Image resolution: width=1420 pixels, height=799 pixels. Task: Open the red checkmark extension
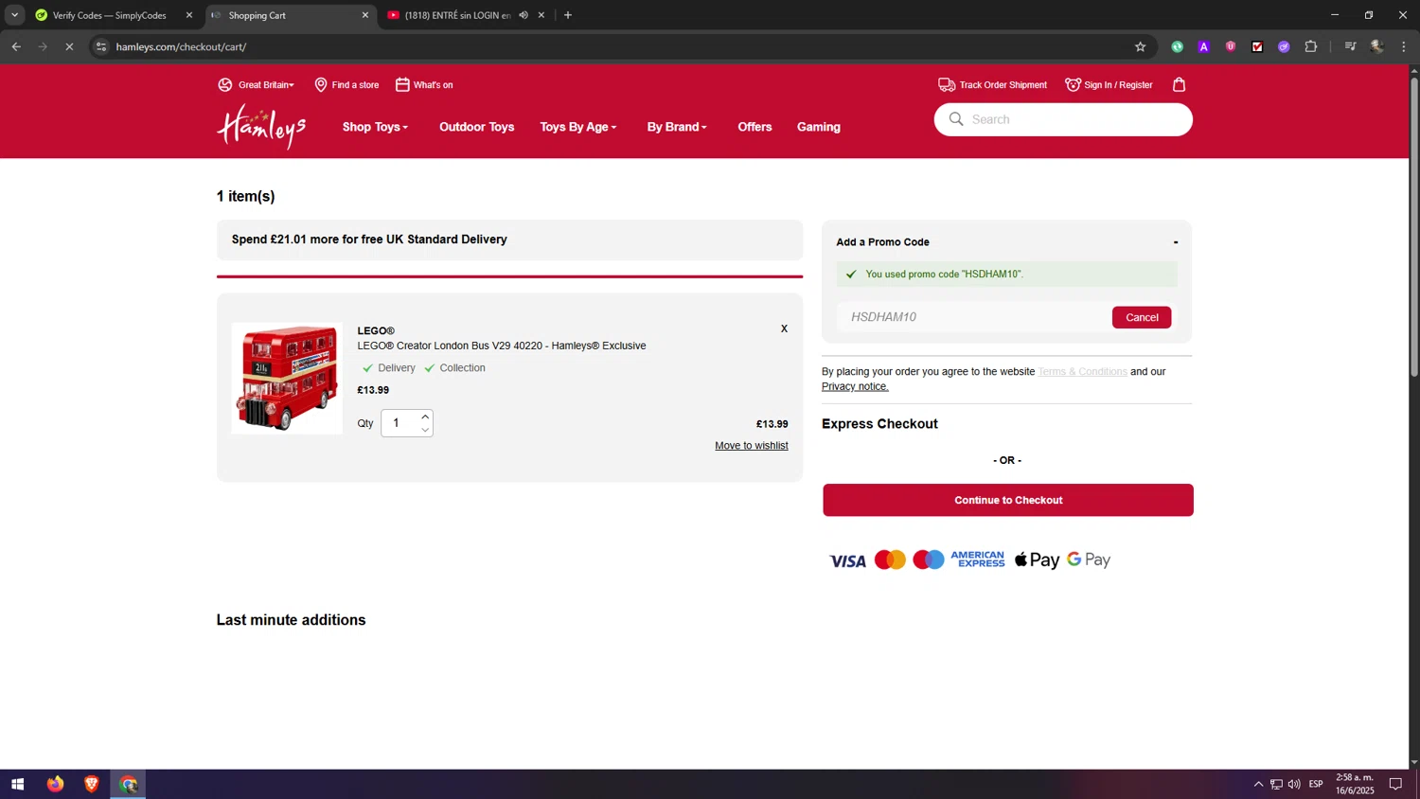click(1257, 46)
